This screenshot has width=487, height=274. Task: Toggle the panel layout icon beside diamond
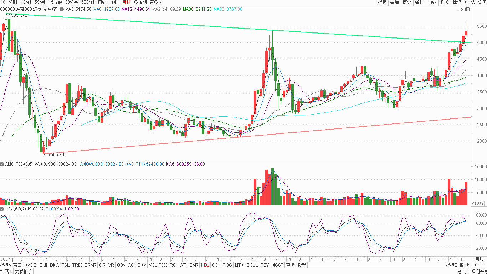pyautogui.click(x=467, y=9)
